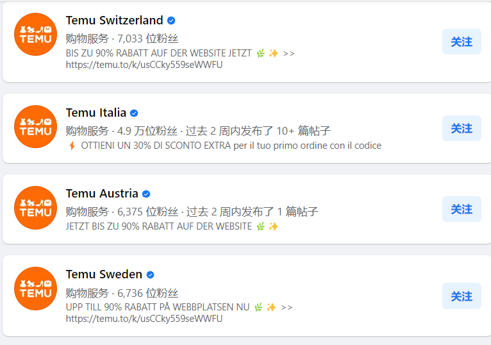Open the Temu Austria profile logo

tap(36, 207)
